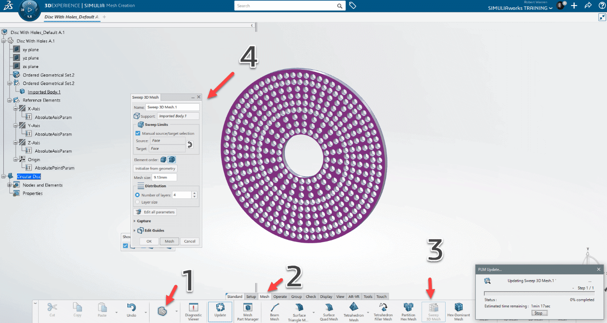Click Edit all parameters button
The image size is (607, 323).
pyautogui.click(x=155, y=212)
